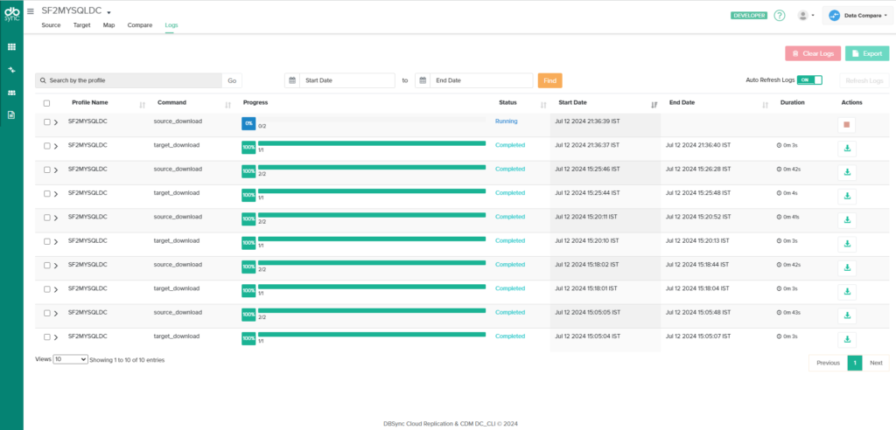Click the Go search button

232,80
